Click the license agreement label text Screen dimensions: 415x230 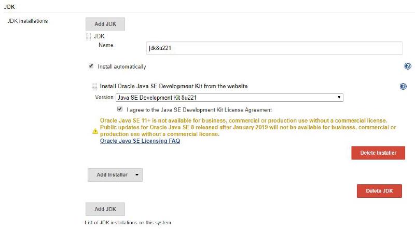(199, 110)
